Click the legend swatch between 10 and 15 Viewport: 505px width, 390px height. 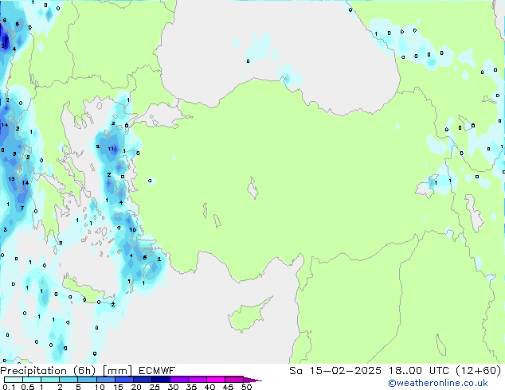pos(108,380)
